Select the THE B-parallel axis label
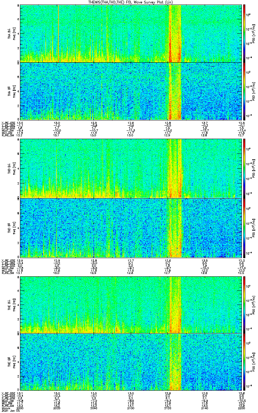This screenshot has height=413, width=258. tap(10, 362)
